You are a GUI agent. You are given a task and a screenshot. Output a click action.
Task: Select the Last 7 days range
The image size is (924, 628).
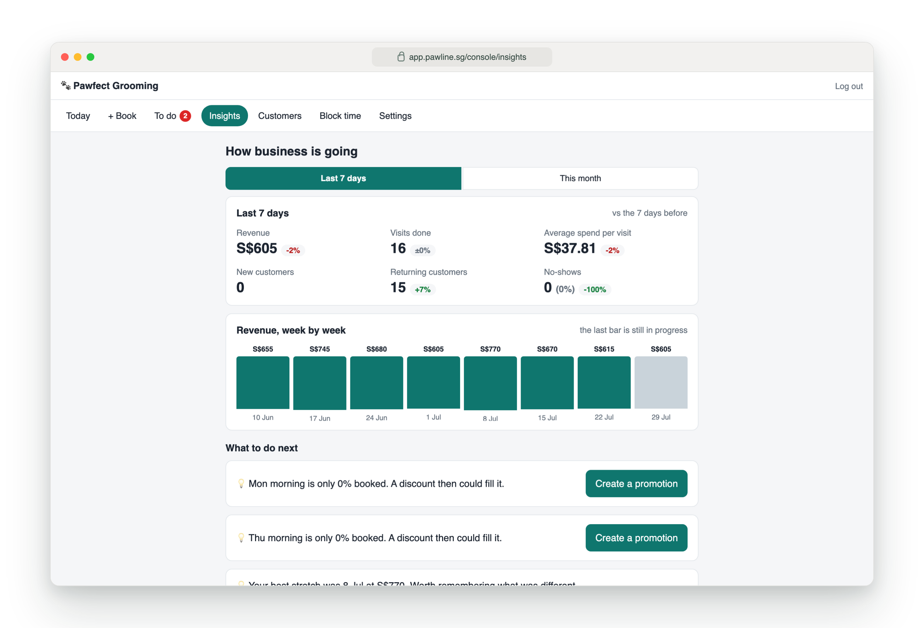pyautogui.click(x=343, y=178)
